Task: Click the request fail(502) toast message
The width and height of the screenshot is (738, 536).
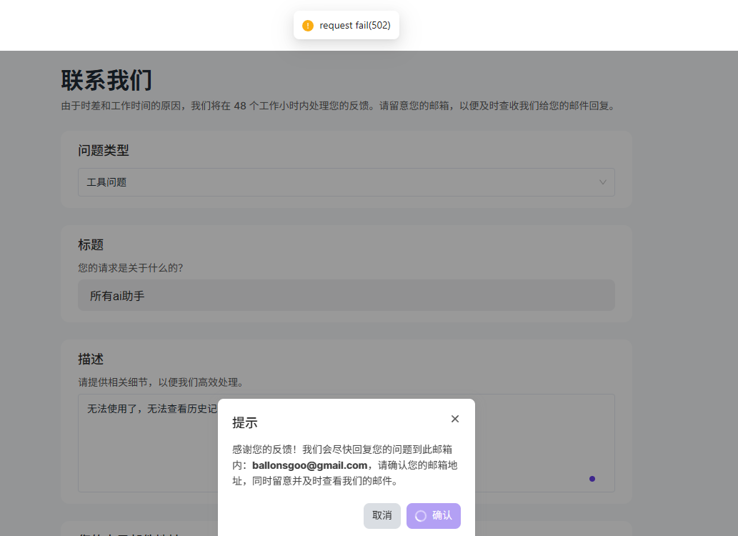Action: pyautogui.click(x=346, y=26)
